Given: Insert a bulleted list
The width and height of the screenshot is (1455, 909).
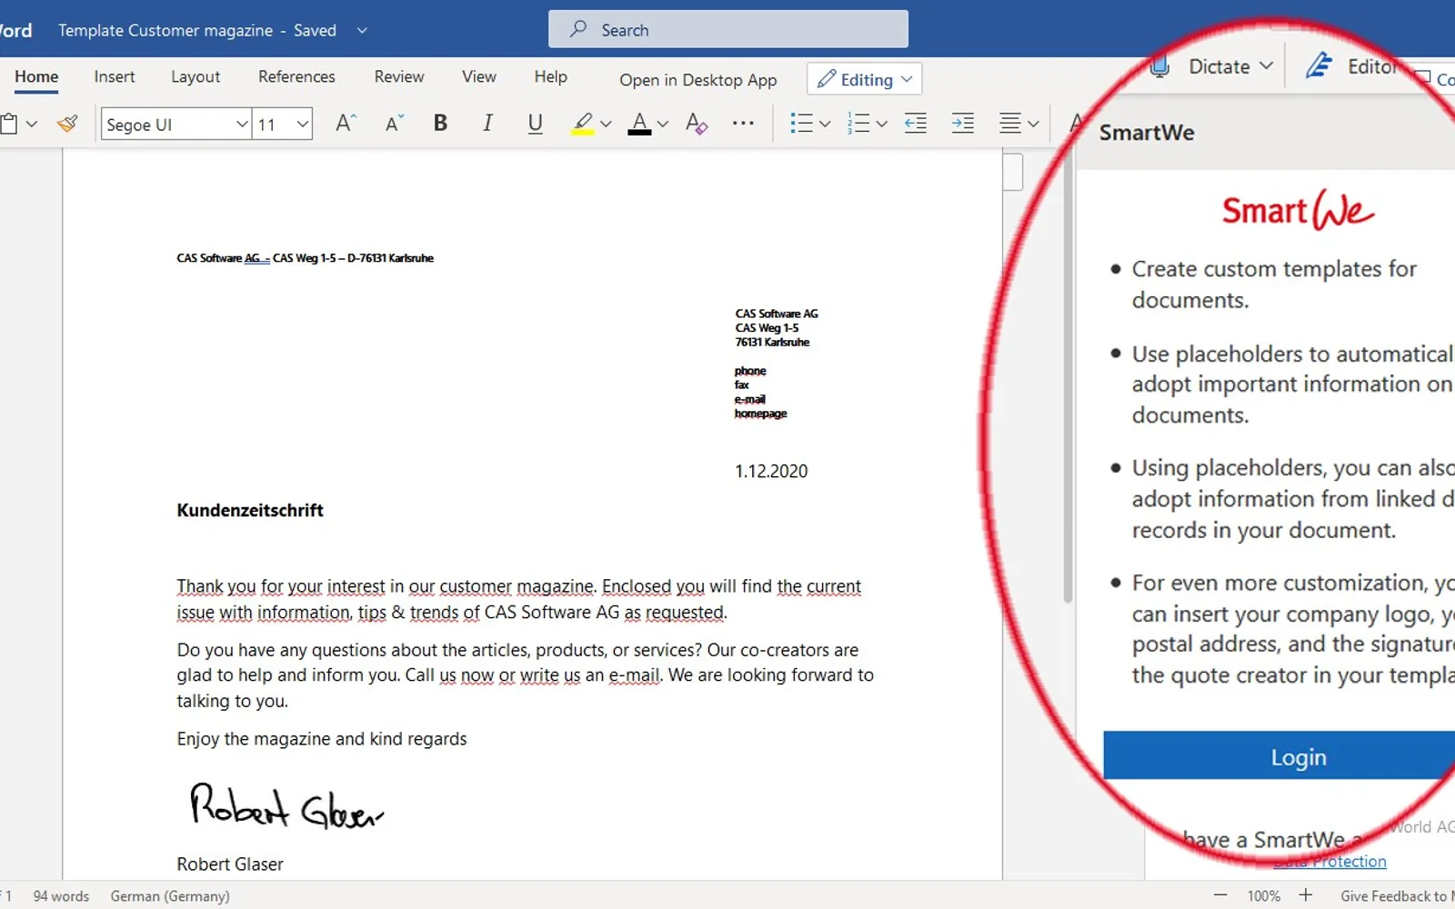Looking at the screenshot, I should tap(801, 124).
